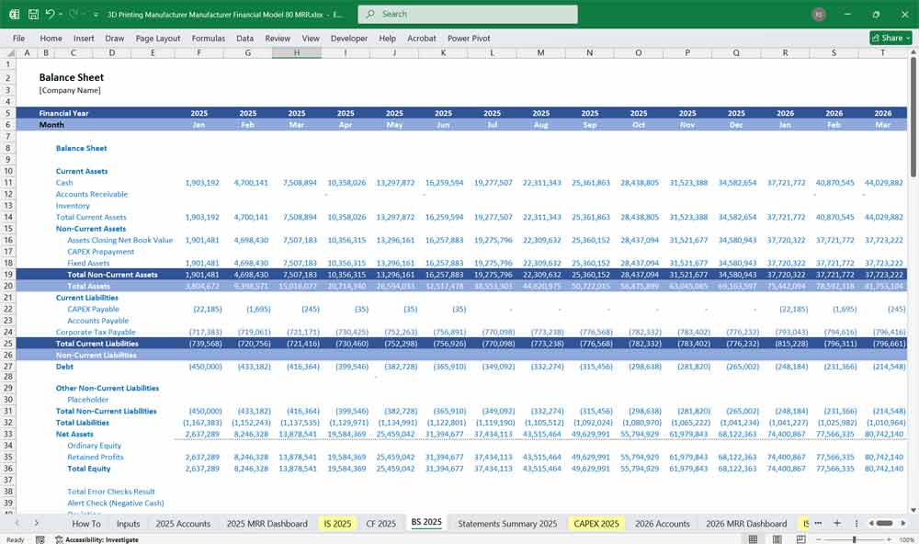Screen dimensions: 919x544
Task: Open the Insert ribbon tab
Action: coord(84,38)
